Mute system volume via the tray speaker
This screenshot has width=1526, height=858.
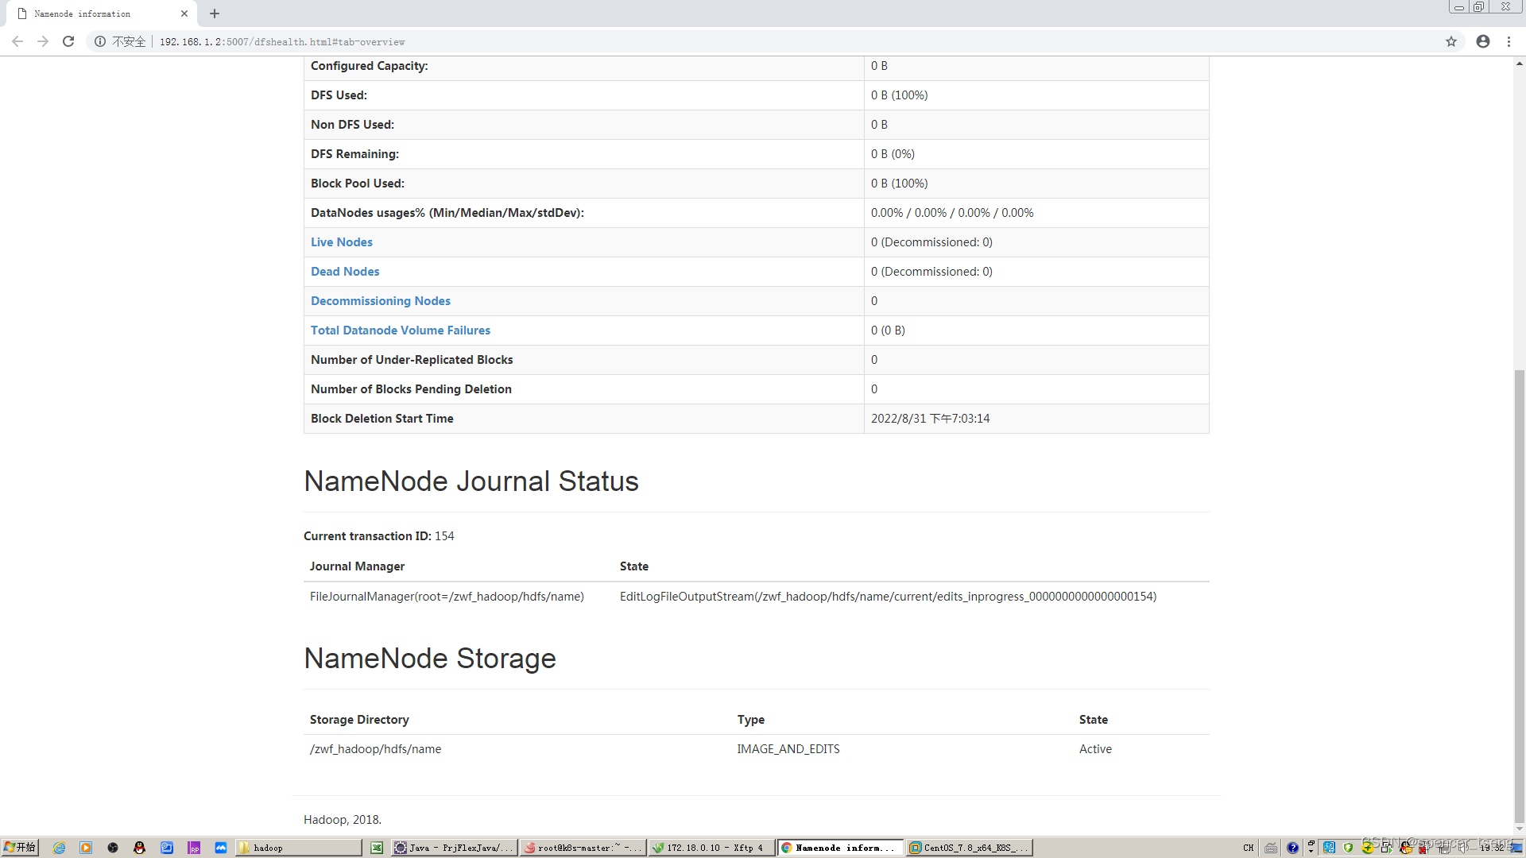coord(1461,848)
